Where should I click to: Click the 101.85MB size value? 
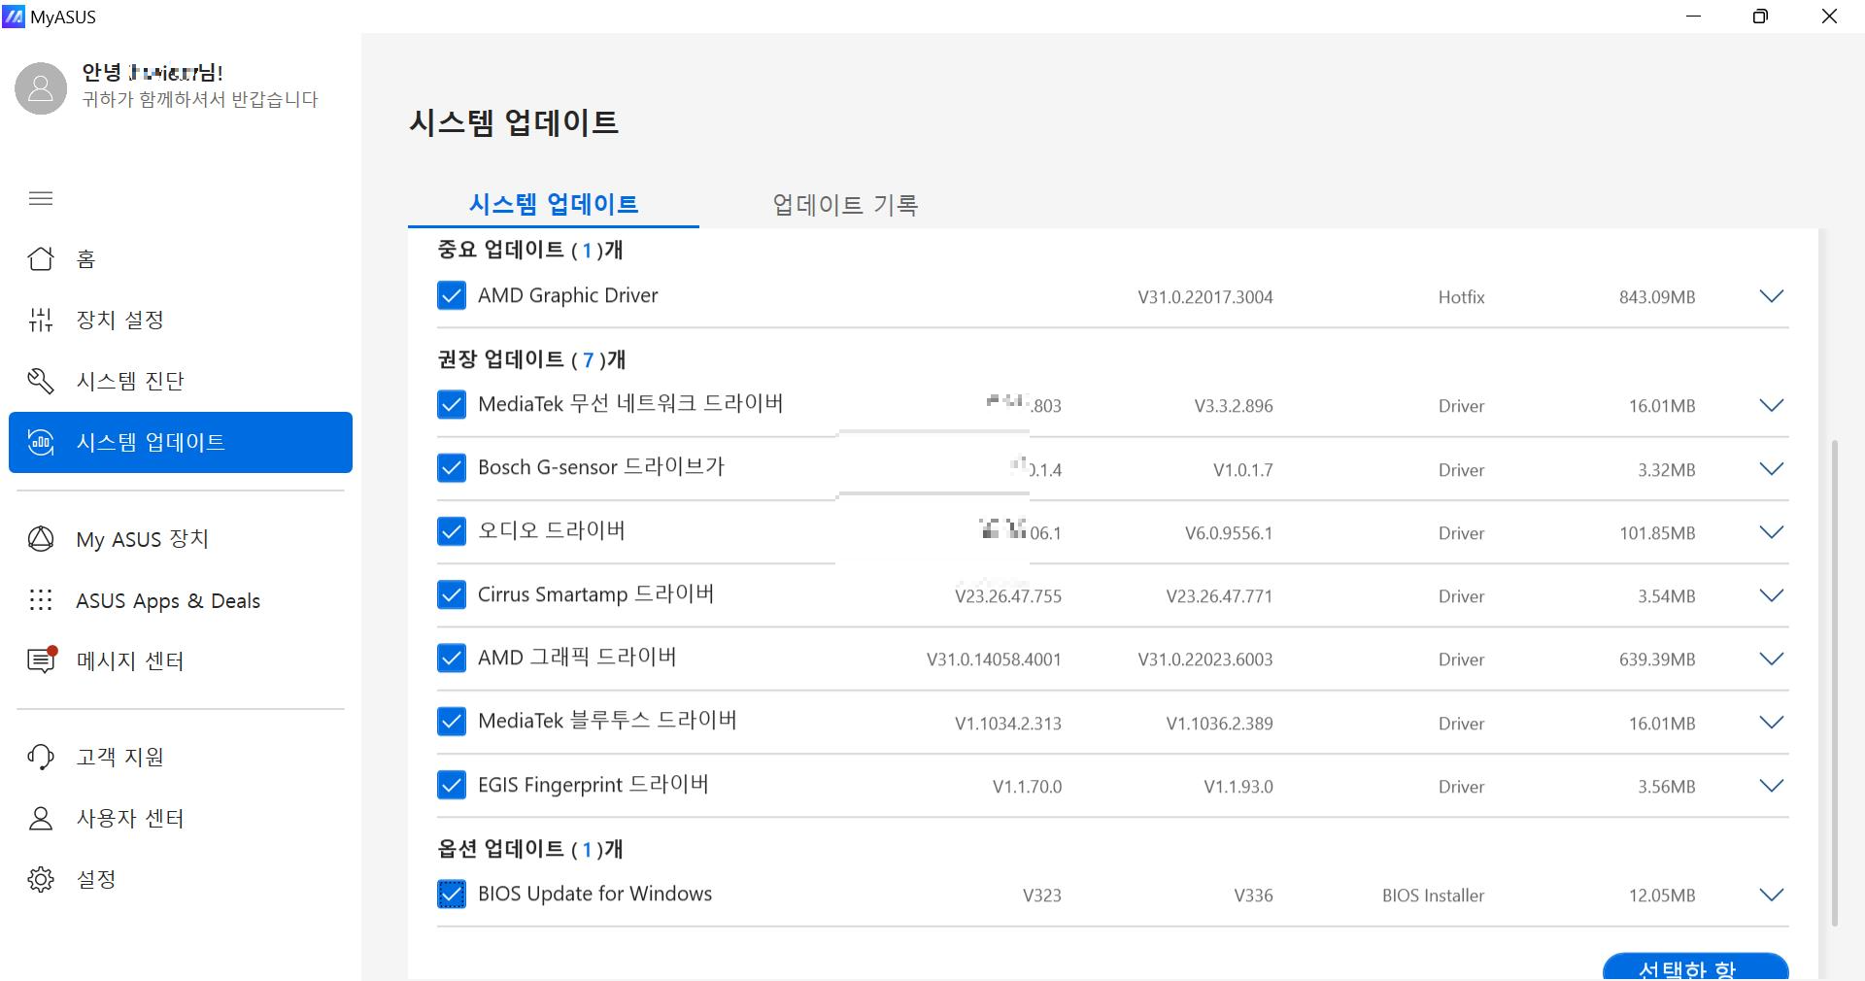coord(1656,533)
